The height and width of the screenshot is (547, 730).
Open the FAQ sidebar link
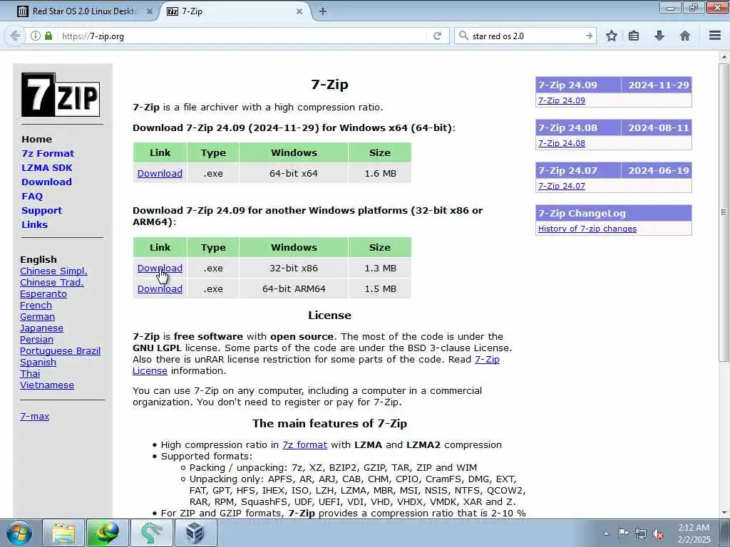pos(32,197)
